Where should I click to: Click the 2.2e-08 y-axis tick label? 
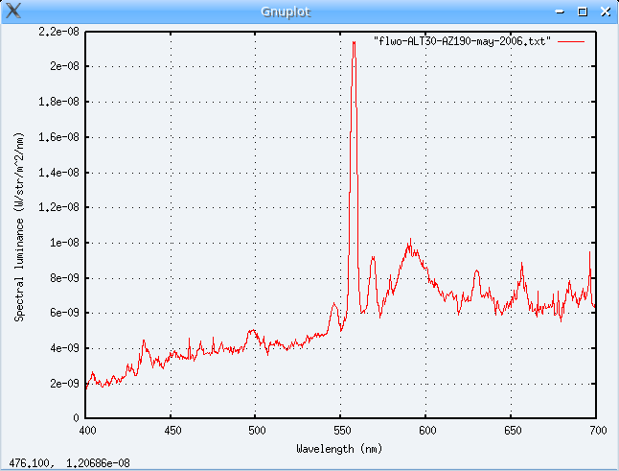point(58,32)
